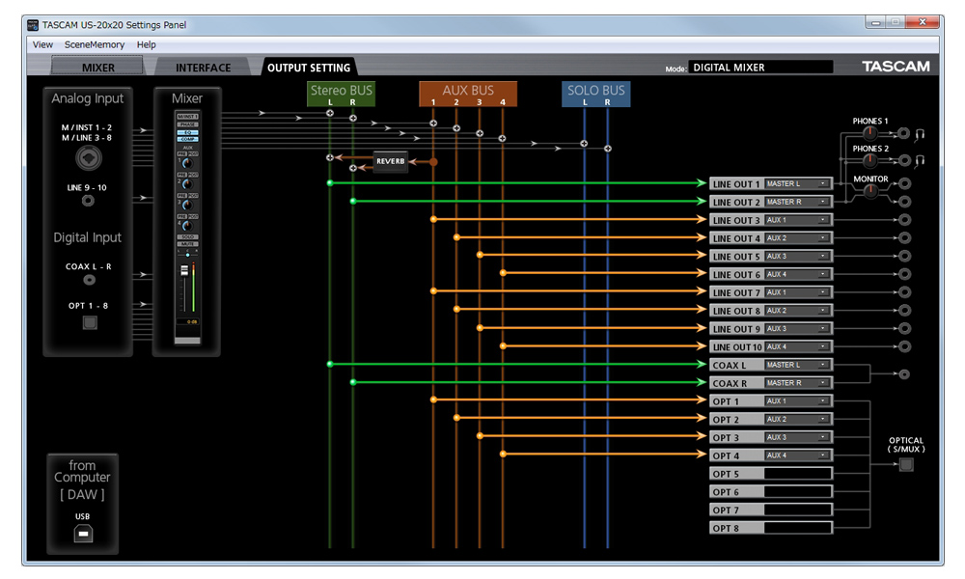Click the output jack wired to LINE OUT 4
The height and width of the screenshot is (579, 965).
[904, 238]
